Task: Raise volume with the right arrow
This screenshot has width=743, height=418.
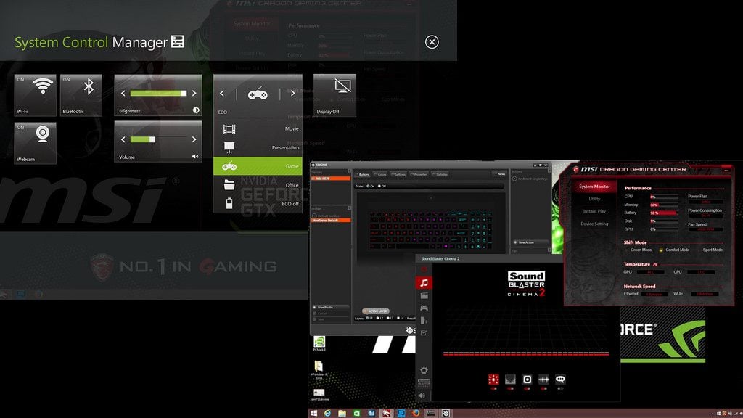Action: 194,139
